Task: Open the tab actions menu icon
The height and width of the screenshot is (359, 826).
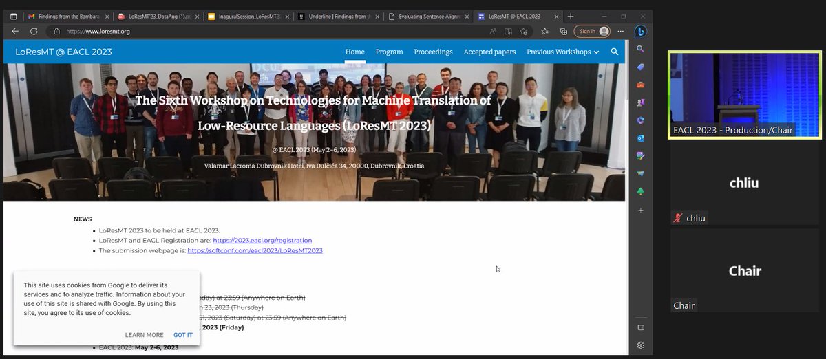Action: coord(13,16)
